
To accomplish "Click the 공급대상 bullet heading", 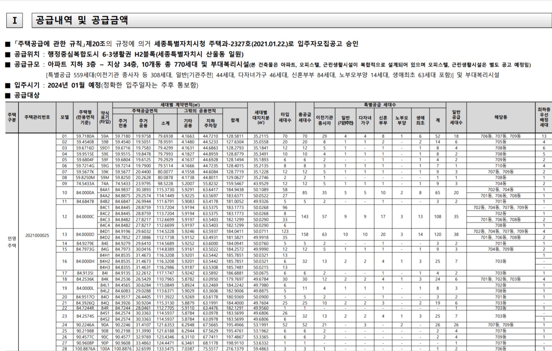I will click(23, 95).
